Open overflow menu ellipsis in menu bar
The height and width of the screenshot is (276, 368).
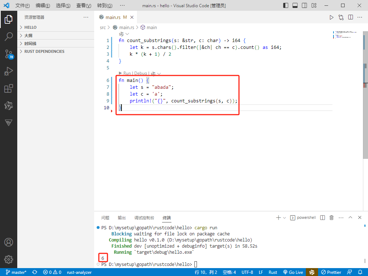point(122,6)
